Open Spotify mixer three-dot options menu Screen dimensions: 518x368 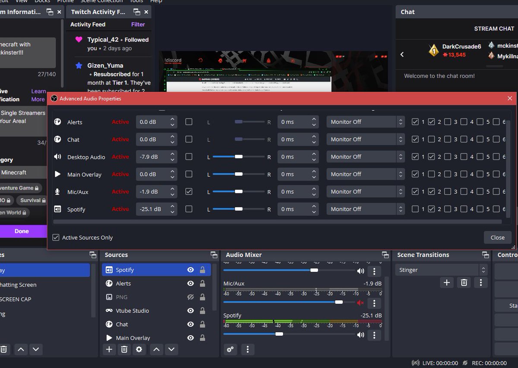(x=374, y=334)
